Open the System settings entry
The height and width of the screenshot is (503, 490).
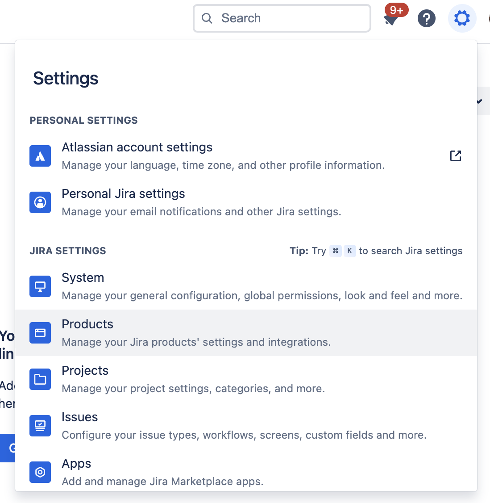[83, 277]
